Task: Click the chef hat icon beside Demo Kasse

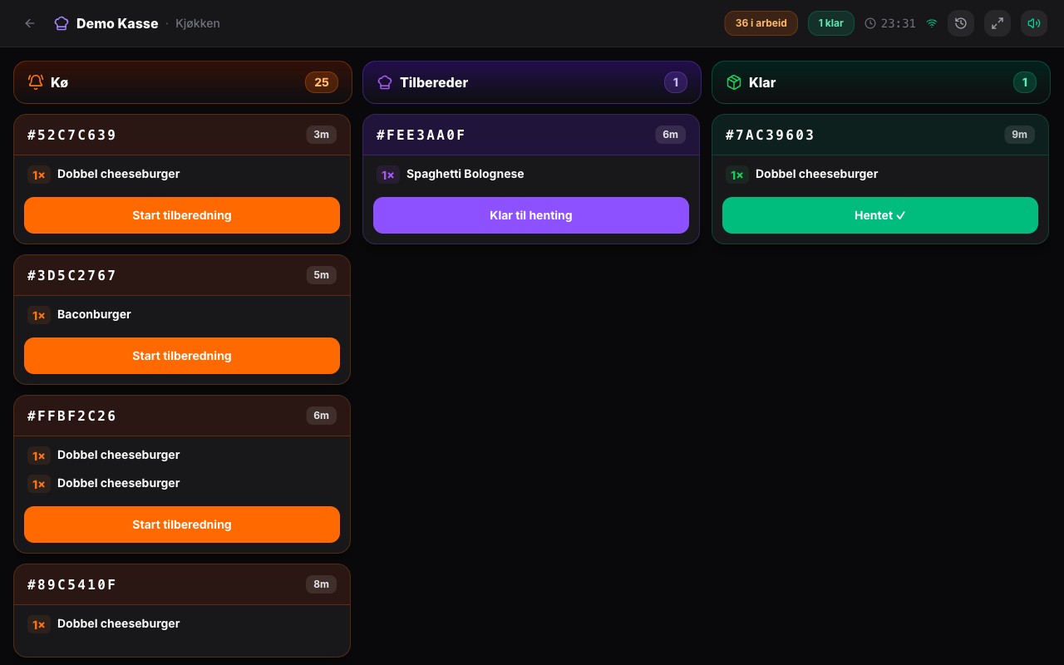Action: click(62, 23)
